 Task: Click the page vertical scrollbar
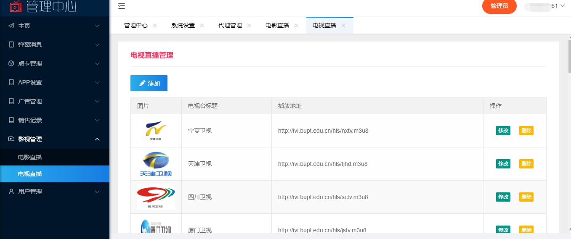pyautogui.click(x=569, y=63)
